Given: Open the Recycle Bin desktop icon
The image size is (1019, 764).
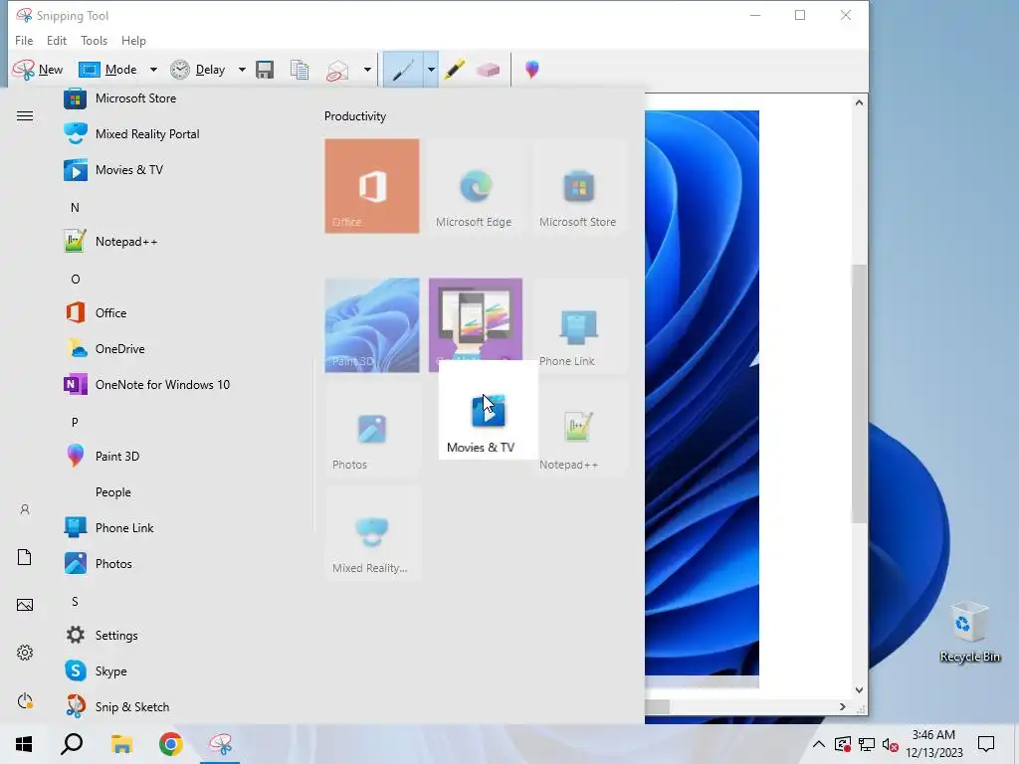Looking at the screenshot, I should [x=969, y=632].
